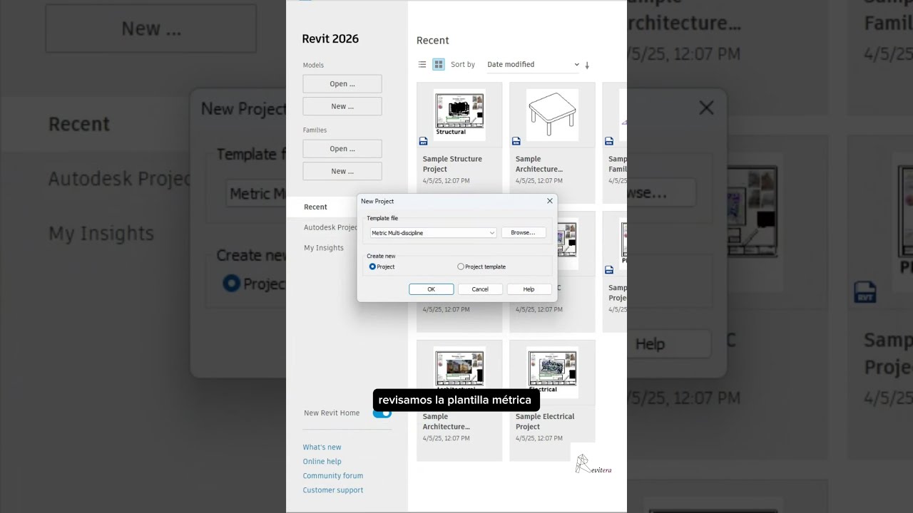Click Help in New Project dialog
Image resolution: width=913 pixels, height=513 pixels.
click(529, 289)
